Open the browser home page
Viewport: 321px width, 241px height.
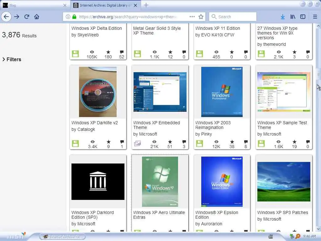tap(37, 17)
